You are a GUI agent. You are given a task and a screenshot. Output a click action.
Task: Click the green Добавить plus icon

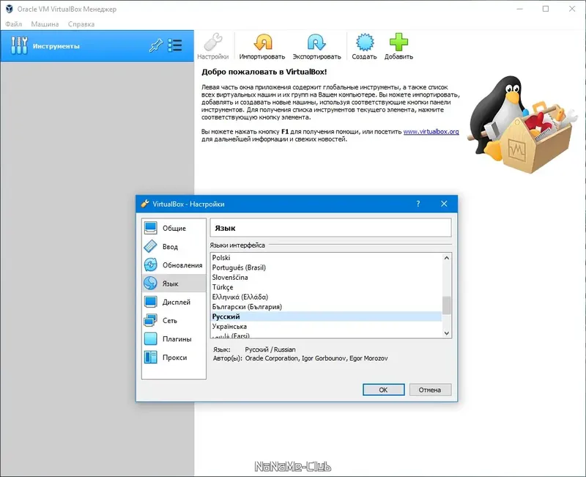pos(398,46)
